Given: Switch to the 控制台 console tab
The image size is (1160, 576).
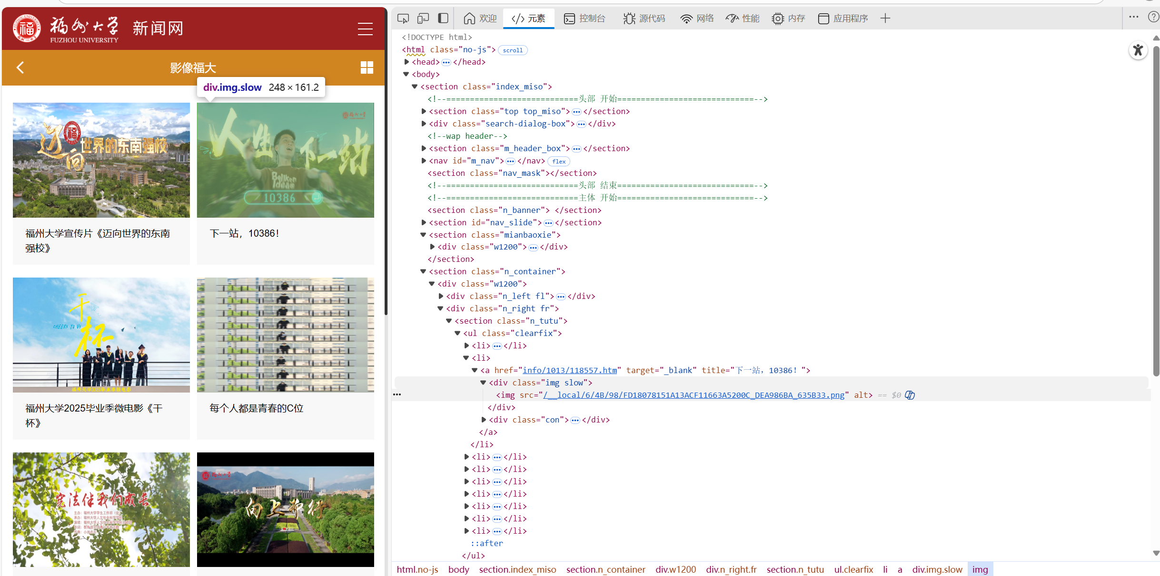Looking at the screenshot, I should pos(585,19).
